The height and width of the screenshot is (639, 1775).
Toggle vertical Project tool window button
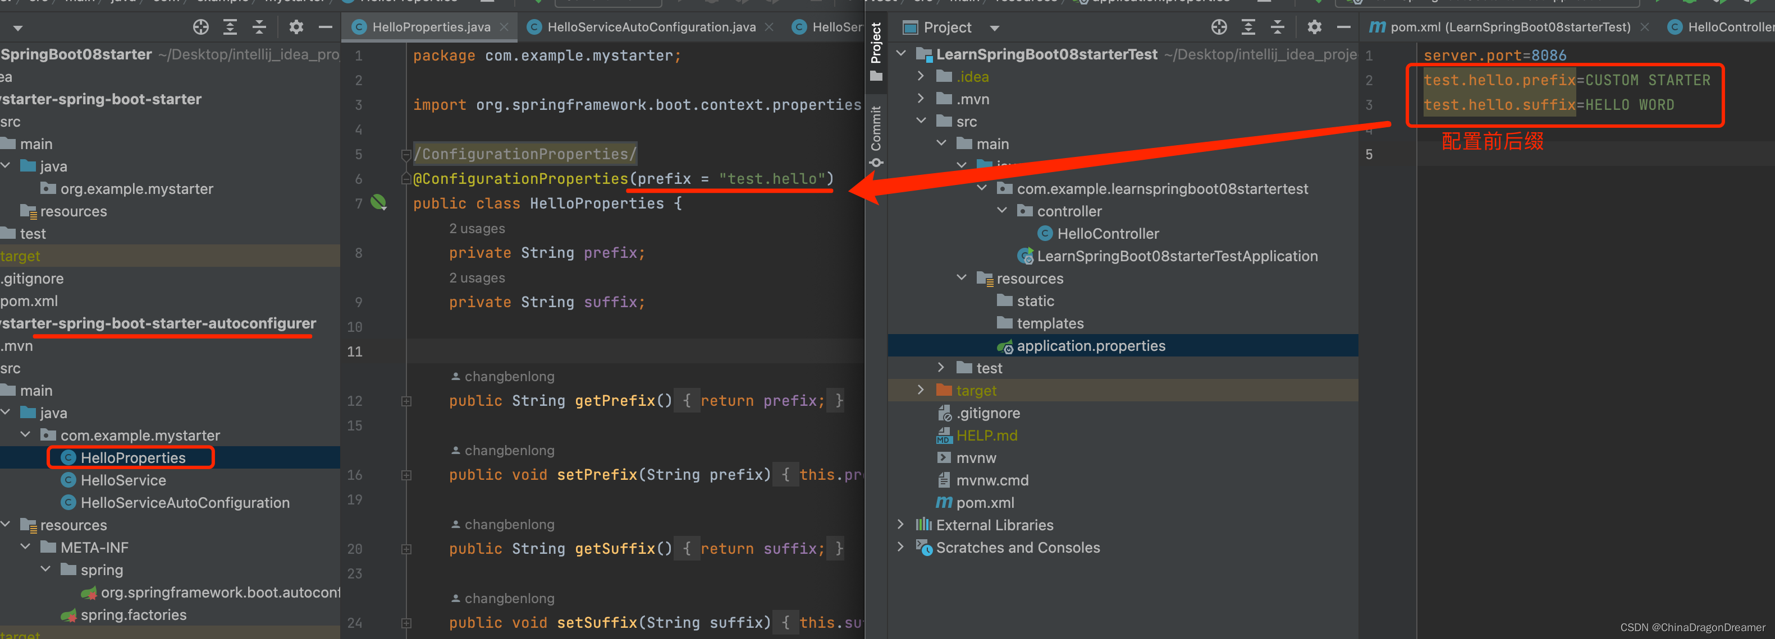click(876, 51)
